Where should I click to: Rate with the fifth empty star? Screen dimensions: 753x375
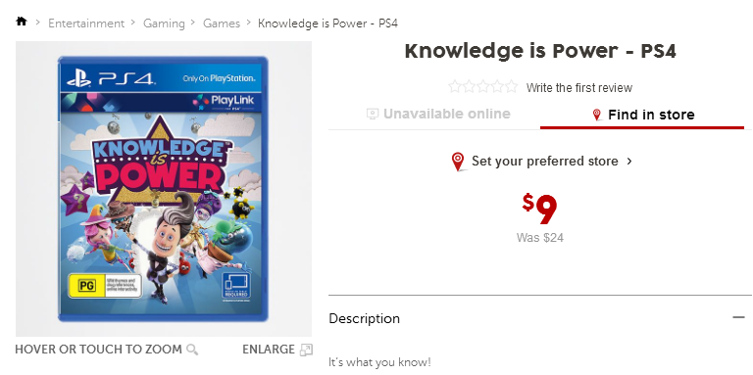(x=512, y=87)
